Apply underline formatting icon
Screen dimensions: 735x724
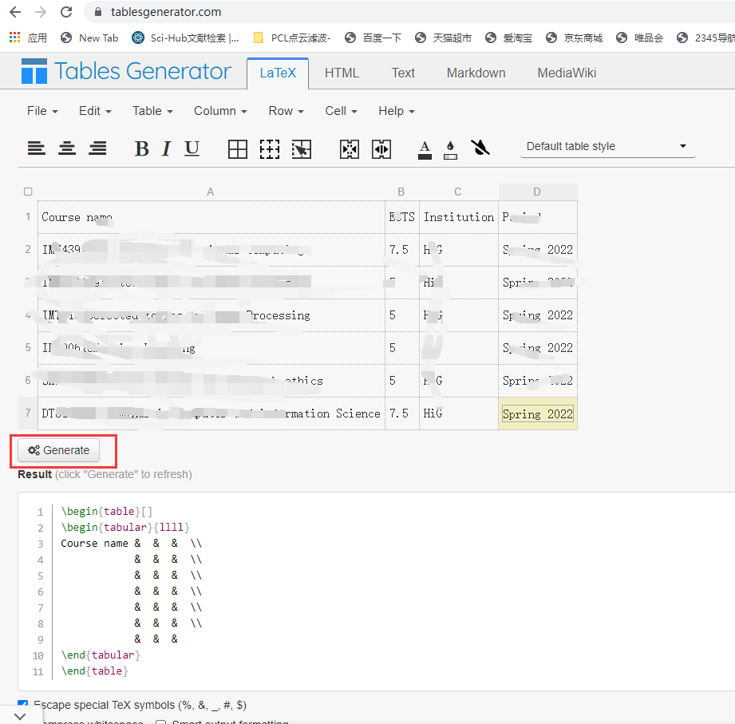pos(192,148)
